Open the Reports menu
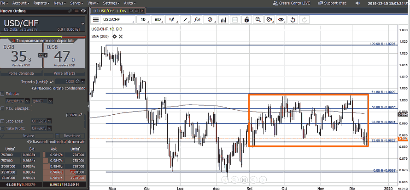The width and height of the screenshot is (410, 190). point(44,3)
